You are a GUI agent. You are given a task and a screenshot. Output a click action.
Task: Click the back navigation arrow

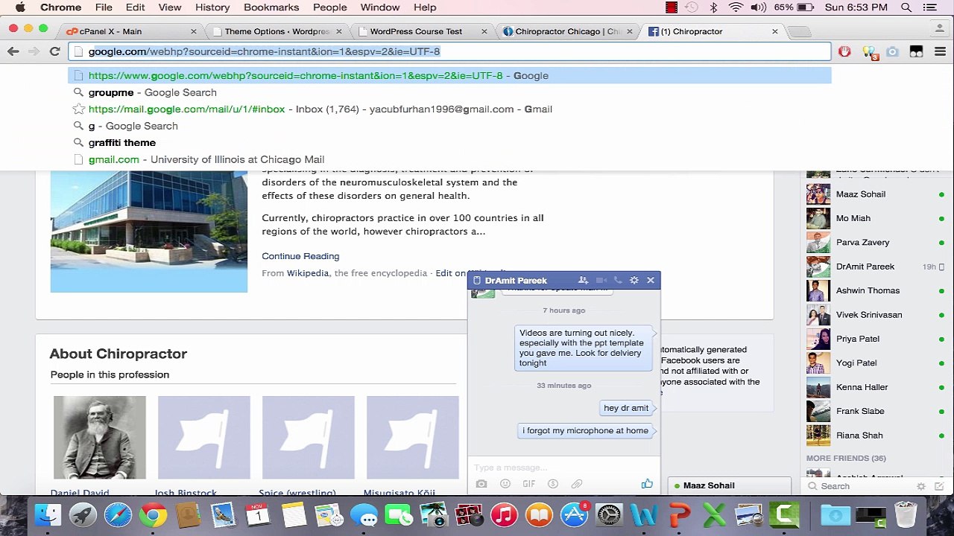(13, 51)
